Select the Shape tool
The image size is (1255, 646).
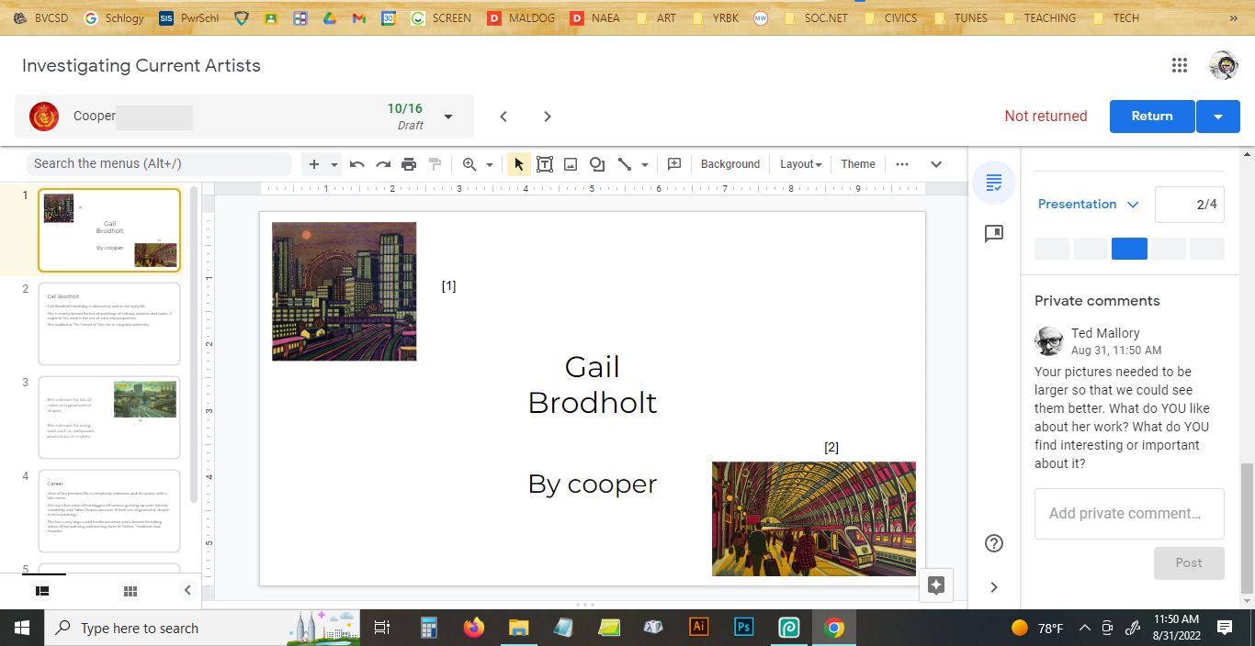pyautogui.click(x=597, y=164)
